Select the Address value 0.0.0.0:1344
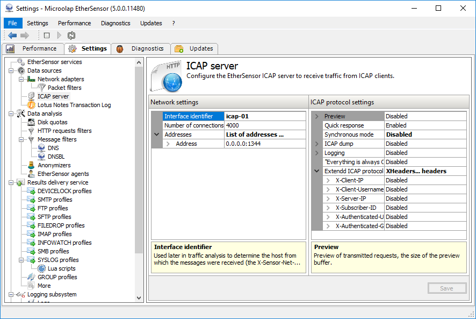476x319 pixels. (x=265, y=144)
